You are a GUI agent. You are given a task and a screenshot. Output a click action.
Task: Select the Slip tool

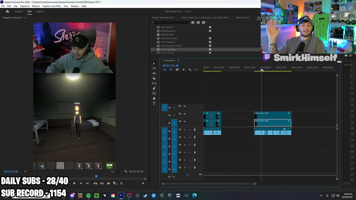154,83
